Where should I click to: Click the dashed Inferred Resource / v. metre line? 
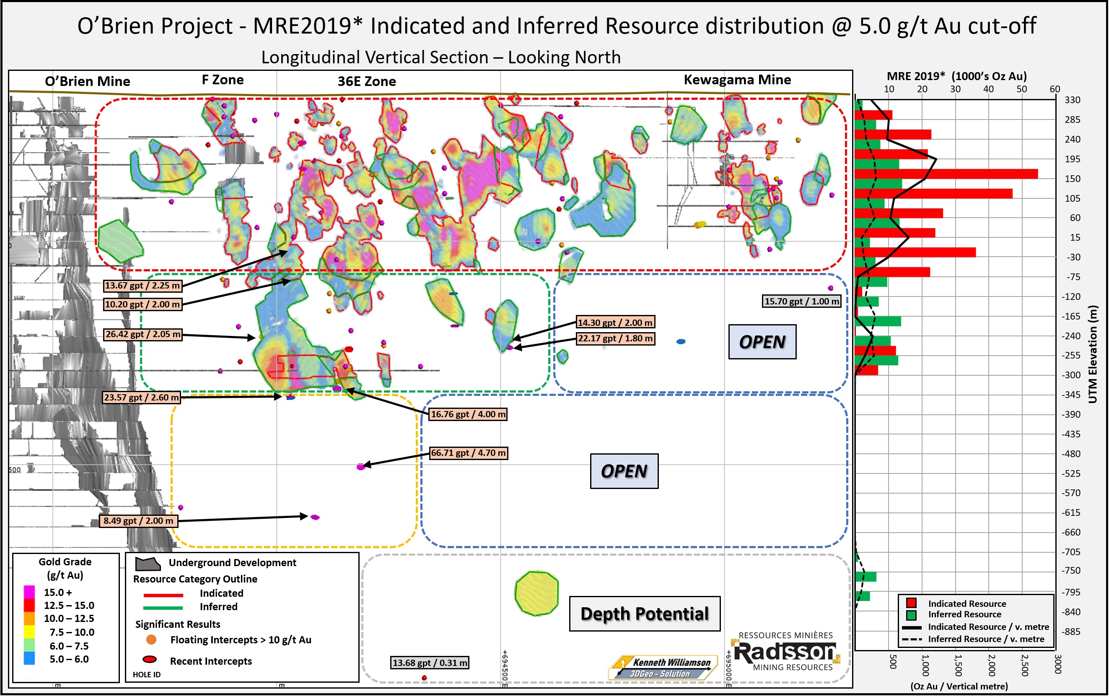(912, 640)
